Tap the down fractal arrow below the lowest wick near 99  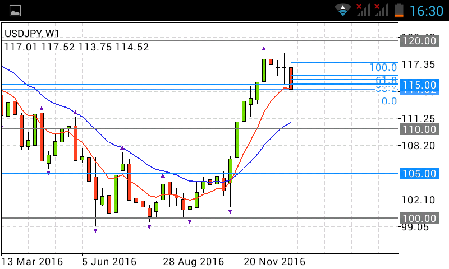click(x=95, y=230)
